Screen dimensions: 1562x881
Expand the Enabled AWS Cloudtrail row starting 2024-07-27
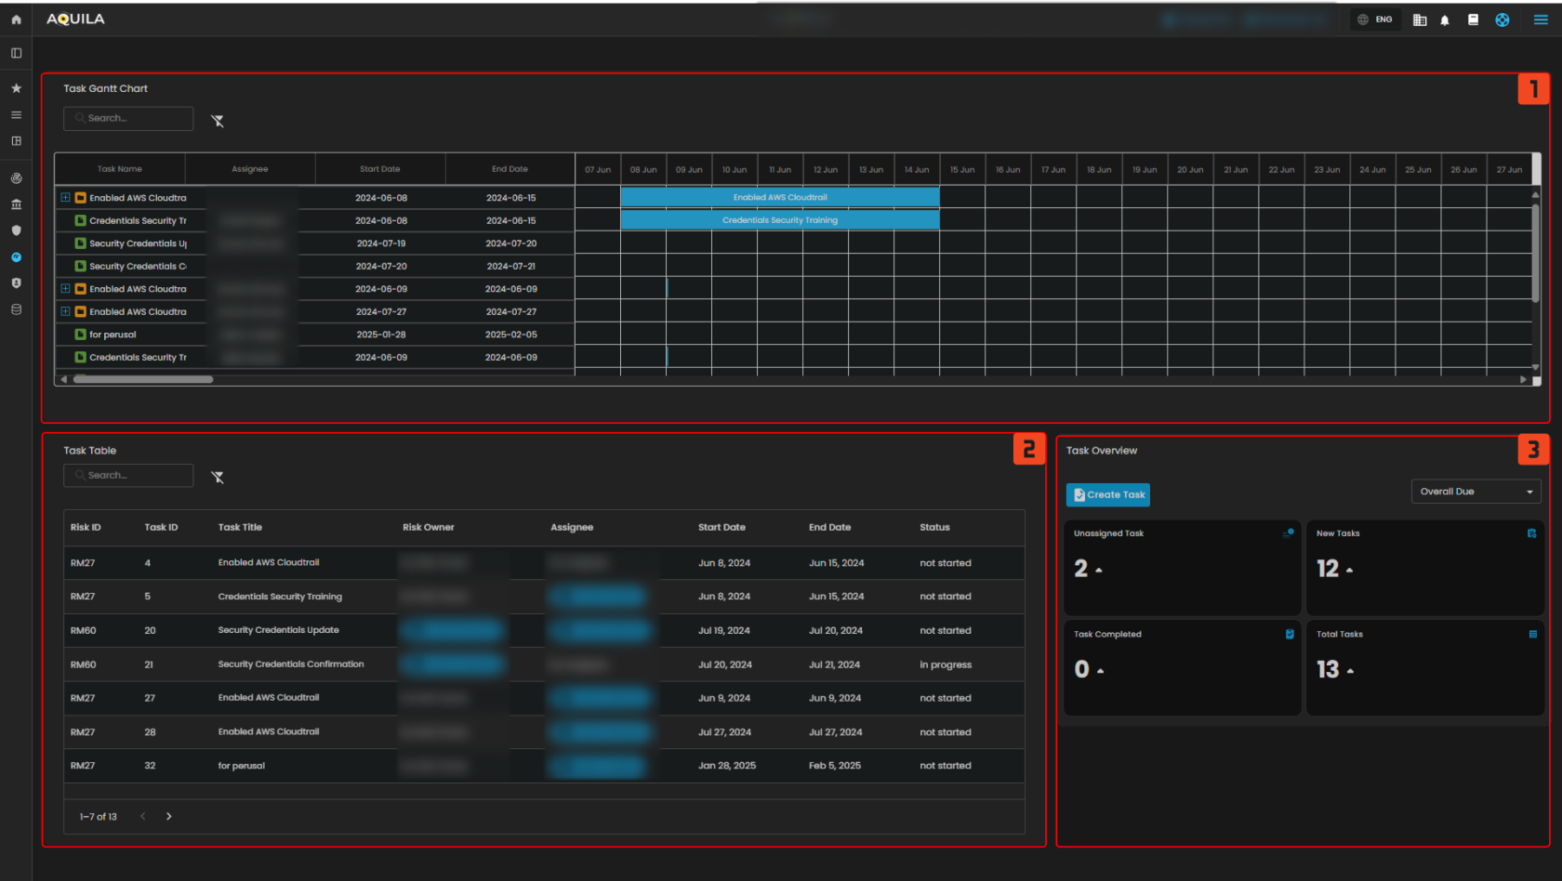pos(65,312)
